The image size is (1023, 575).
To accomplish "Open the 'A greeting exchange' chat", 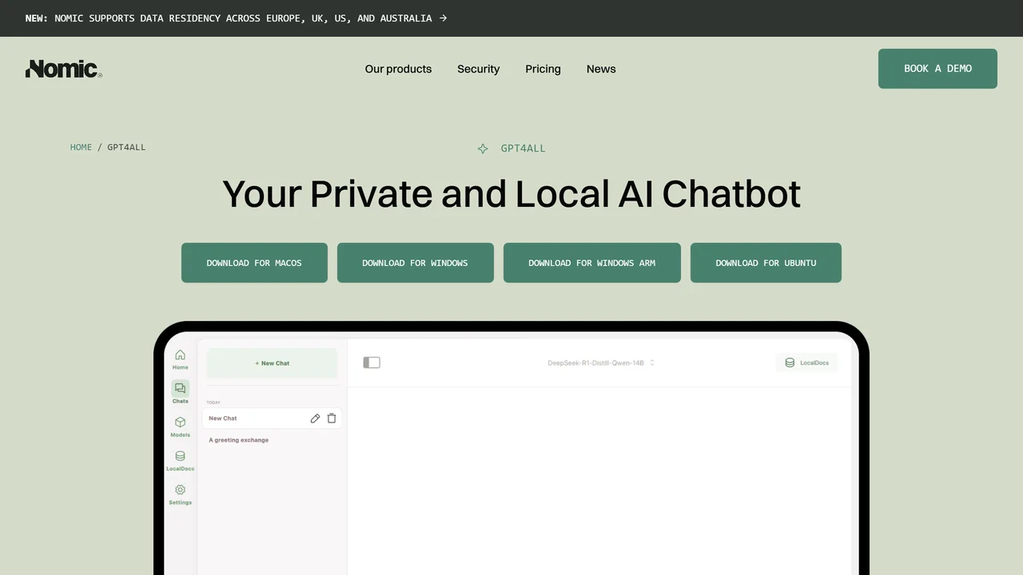I will pos(239,440).
